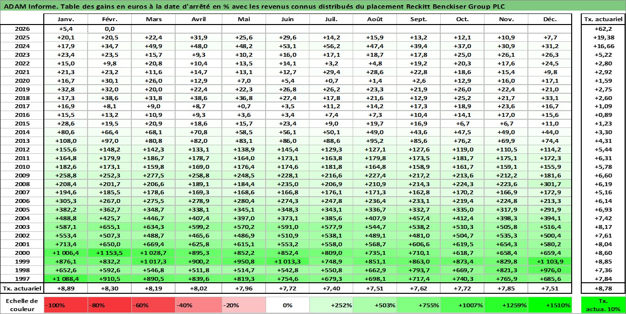Click the '+976,0' cell for Déc. 1998
This screenshot has width=626, height=314.
[549, 270]
